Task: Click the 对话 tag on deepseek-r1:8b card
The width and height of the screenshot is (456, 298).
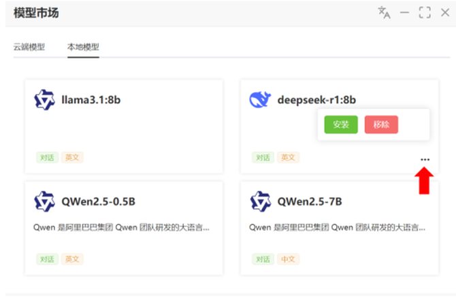Action: [263, 158]
